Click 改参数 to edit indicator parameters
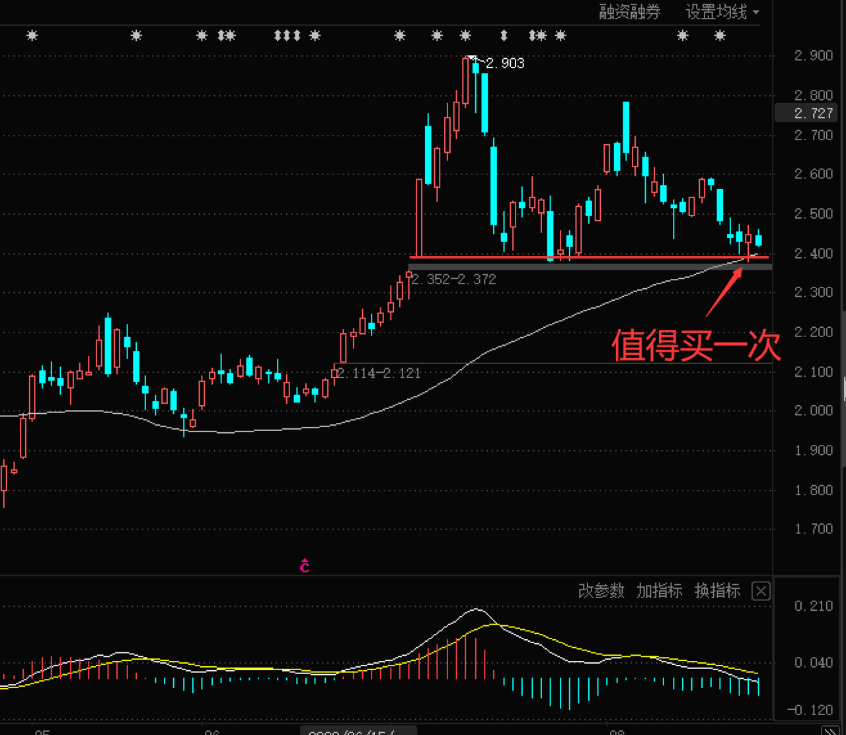Image resolution: width=846 pixels, height=735 pixels. pyautogui.click(x=601, y=591)
